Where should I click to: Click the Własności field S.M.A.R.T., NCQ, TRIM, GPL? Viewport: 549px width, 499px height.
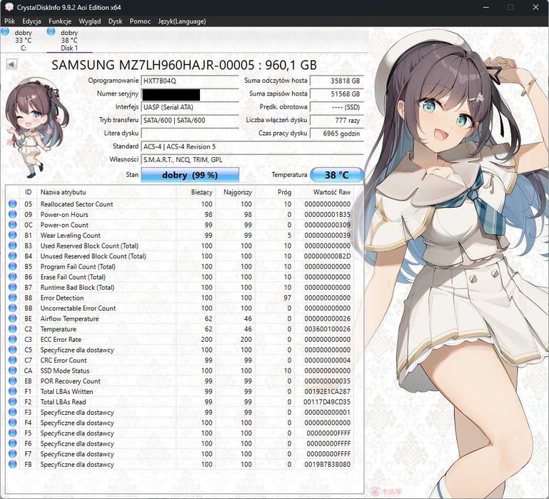point(252,160)
